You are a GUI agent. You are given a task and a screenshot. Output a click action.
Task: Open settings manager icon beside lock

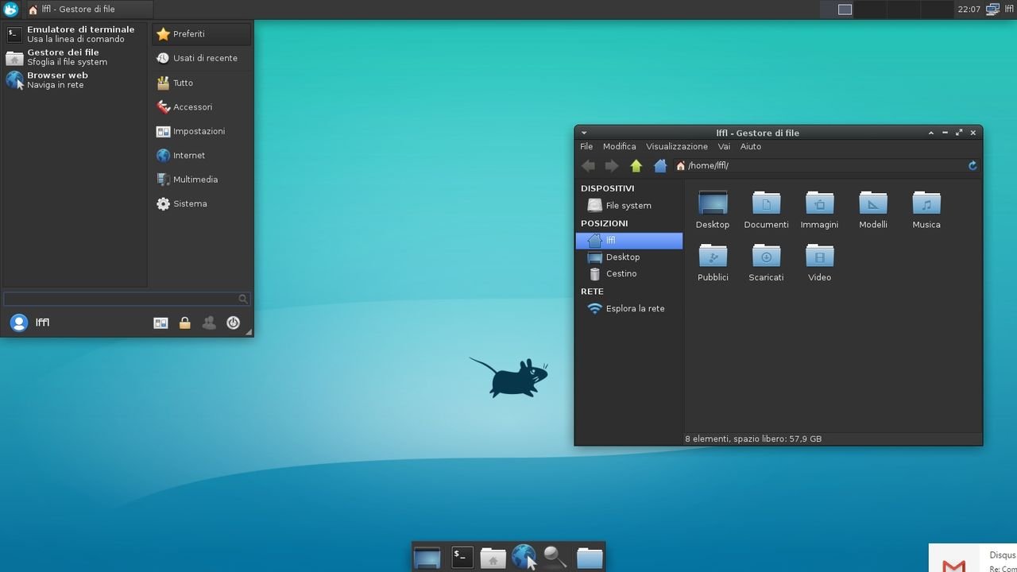tap(160, 323)
